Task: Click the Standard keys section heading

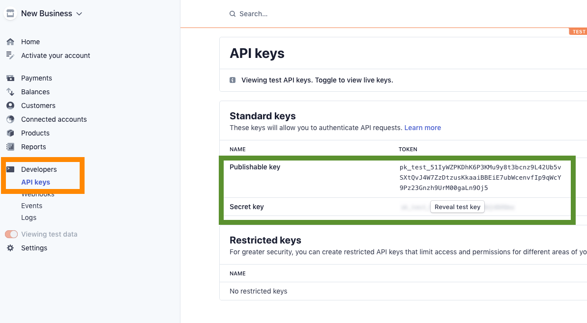Action: point(263,116)
